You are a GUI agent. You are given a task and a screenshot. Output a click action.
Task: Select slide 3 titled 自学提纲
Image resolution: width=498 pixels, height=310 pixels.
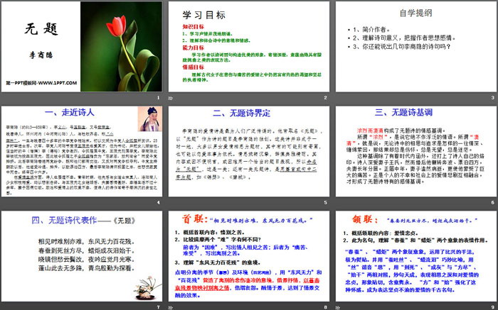416,47
